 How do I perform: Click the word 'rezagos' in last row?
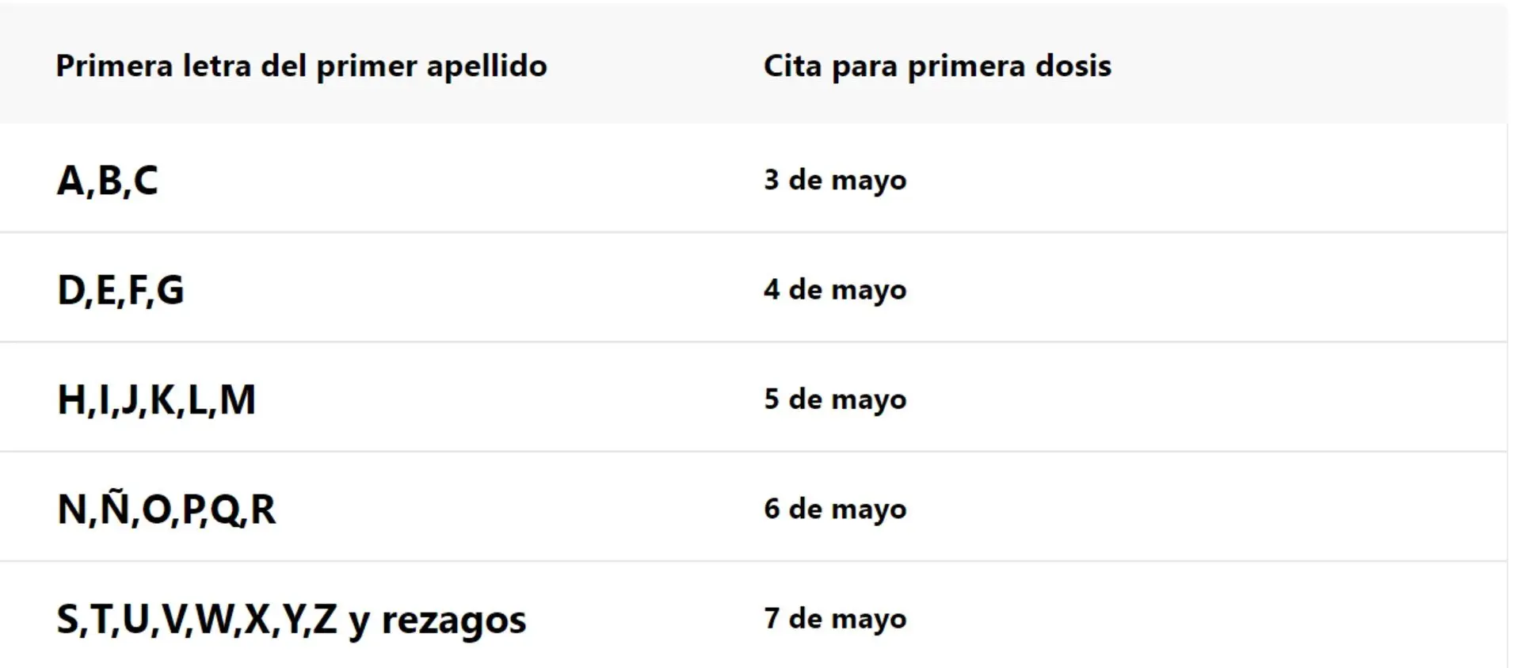(454, 622)
